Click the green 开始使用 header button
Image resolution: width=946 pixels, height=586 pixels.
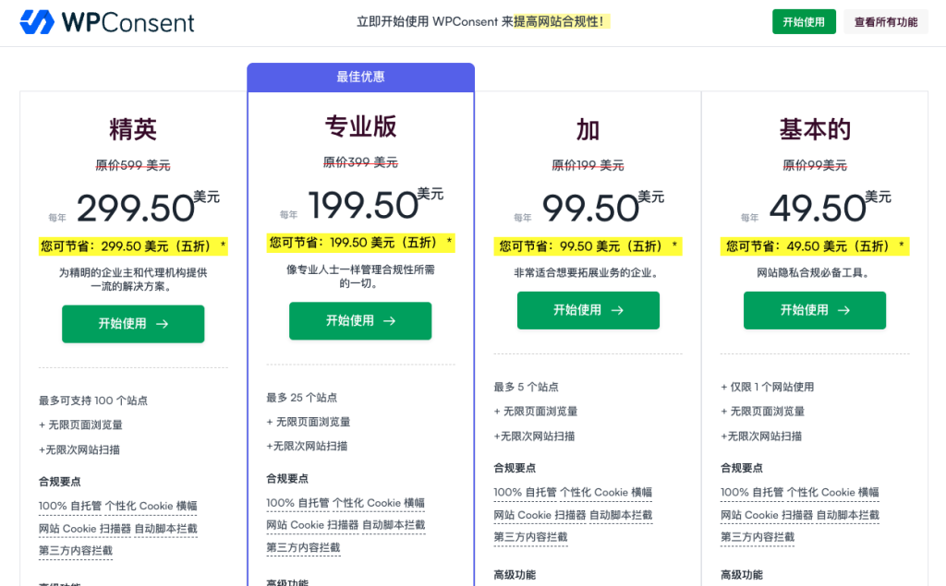pyautogui.click(x=804, y=22)
